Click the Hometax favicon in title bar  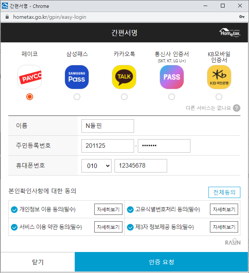point(5,6)
